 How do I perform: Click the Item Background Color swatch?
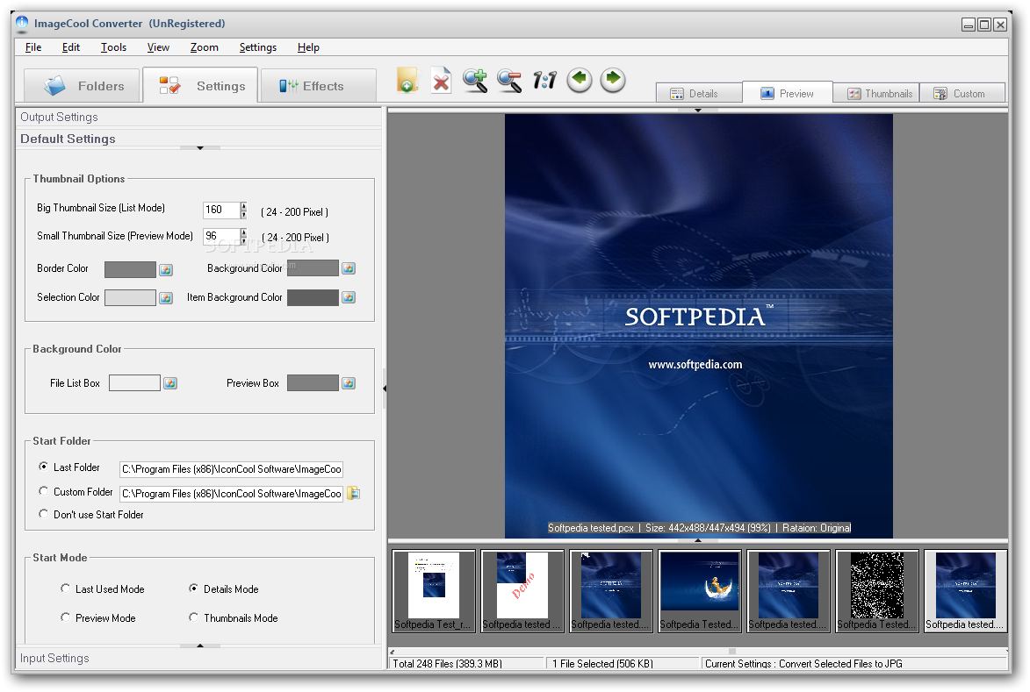point(313,297)
